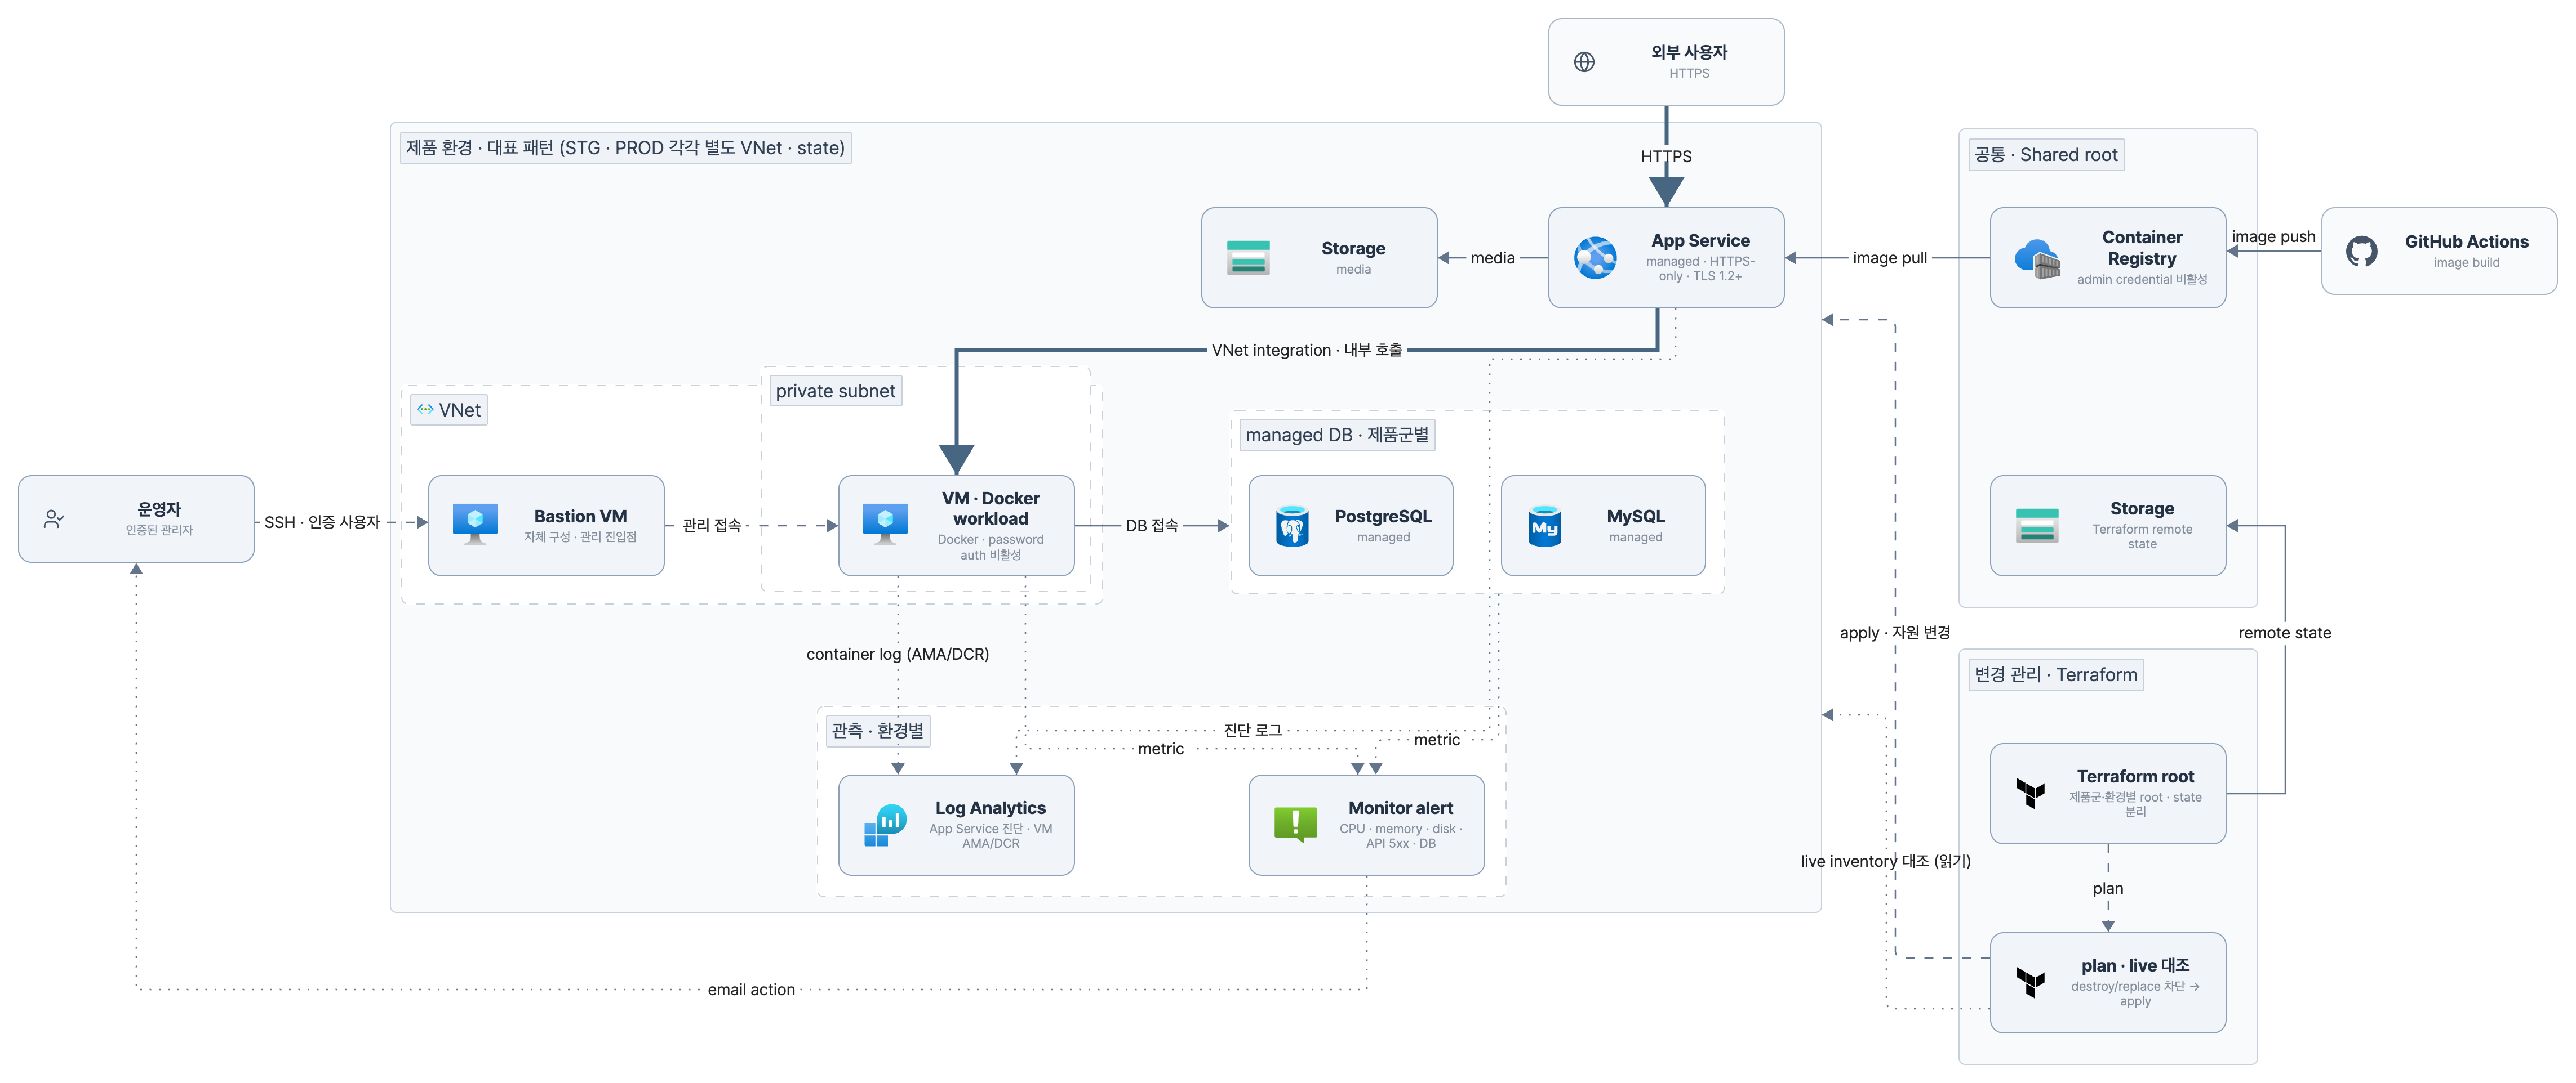Select the private subnet label
The image size is (2576, 1083).
(x=835, y=391)
